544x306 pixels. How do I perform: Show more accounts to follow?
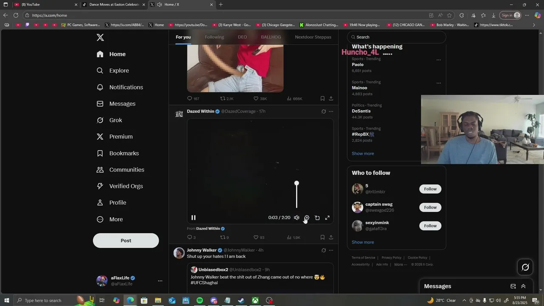363,242
